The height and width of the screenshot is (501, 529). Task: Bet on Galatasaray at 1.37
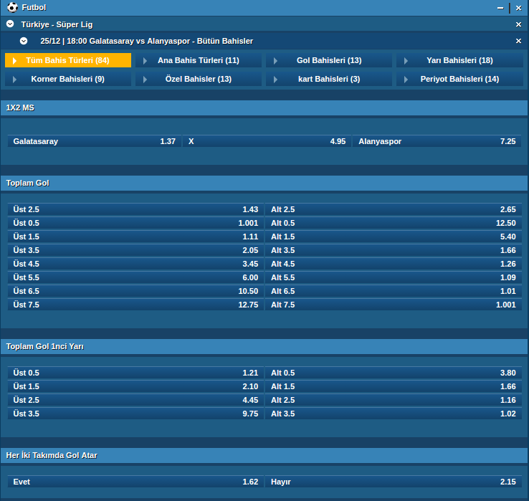pos(95,141)
